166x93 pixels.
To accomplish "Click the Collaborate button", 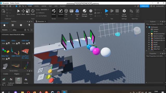I will point(144,6).
